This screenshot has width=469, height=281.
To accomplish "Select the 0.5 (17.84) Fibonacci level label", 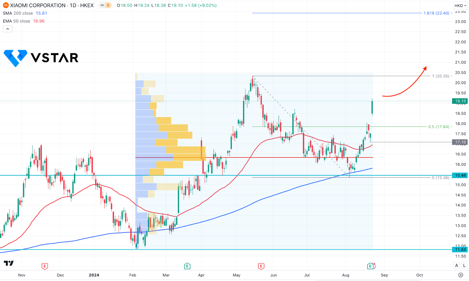I will [x=439, y=127].
